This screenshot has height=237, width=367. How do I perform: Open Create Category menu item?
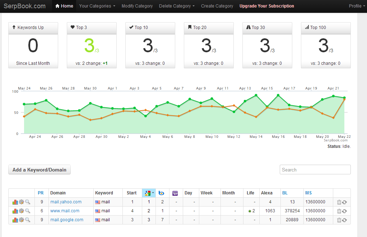tap(217, 6)
